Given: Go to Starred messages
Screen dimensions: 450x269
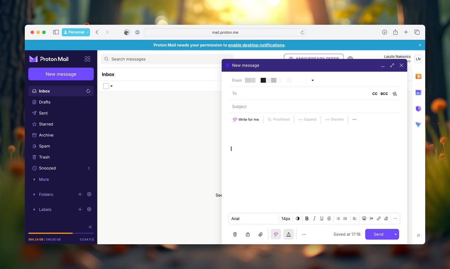Looking at the screenshot, I should 61,124.
